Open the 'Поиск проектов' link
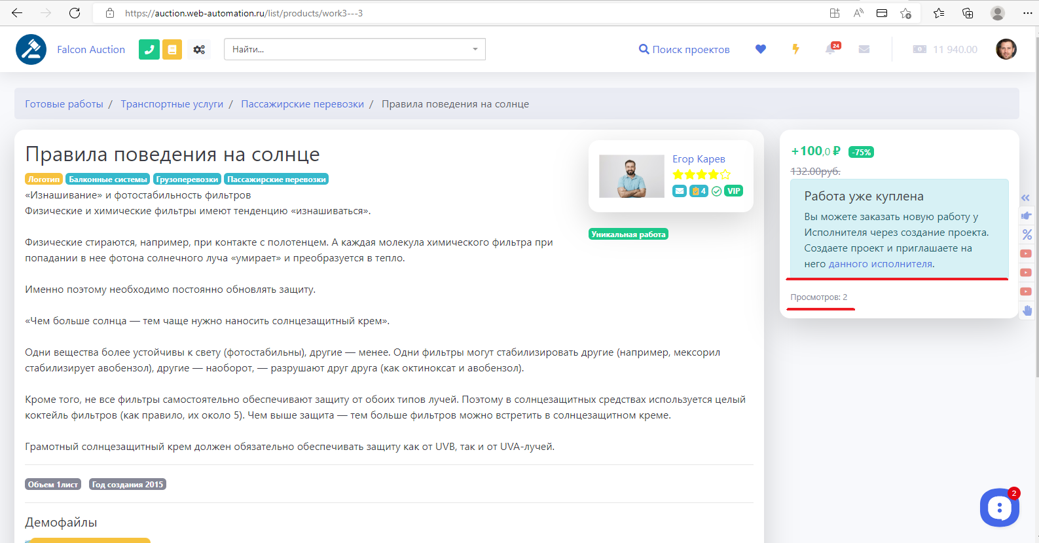Image resolution: width=1039 pixels, height=543 pixels. click(x=684, y=50)
